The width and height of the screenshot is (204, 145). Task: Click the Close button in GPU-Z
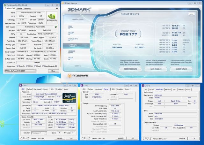coord(53,71)
